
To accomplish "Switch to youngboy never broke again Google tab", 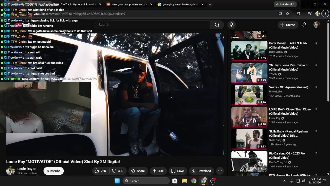I will (178, 4).
